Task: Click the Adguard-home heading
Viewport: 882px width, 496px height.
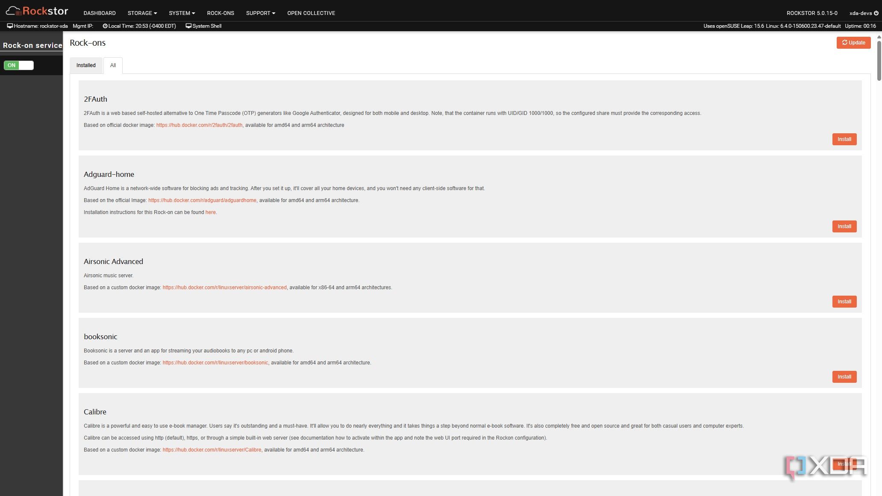Action: [x=109, y=174]
